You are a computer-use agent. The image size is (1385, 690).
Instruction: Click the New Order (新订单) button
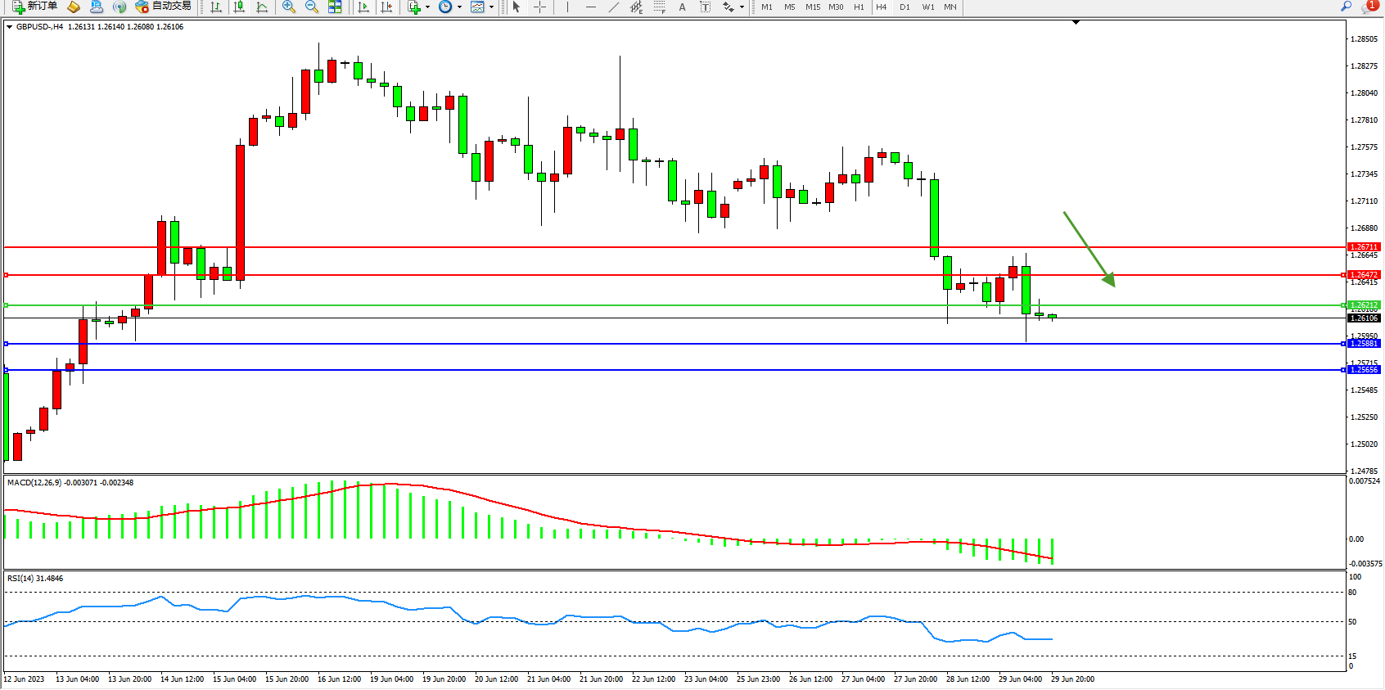tap(34, 7)
